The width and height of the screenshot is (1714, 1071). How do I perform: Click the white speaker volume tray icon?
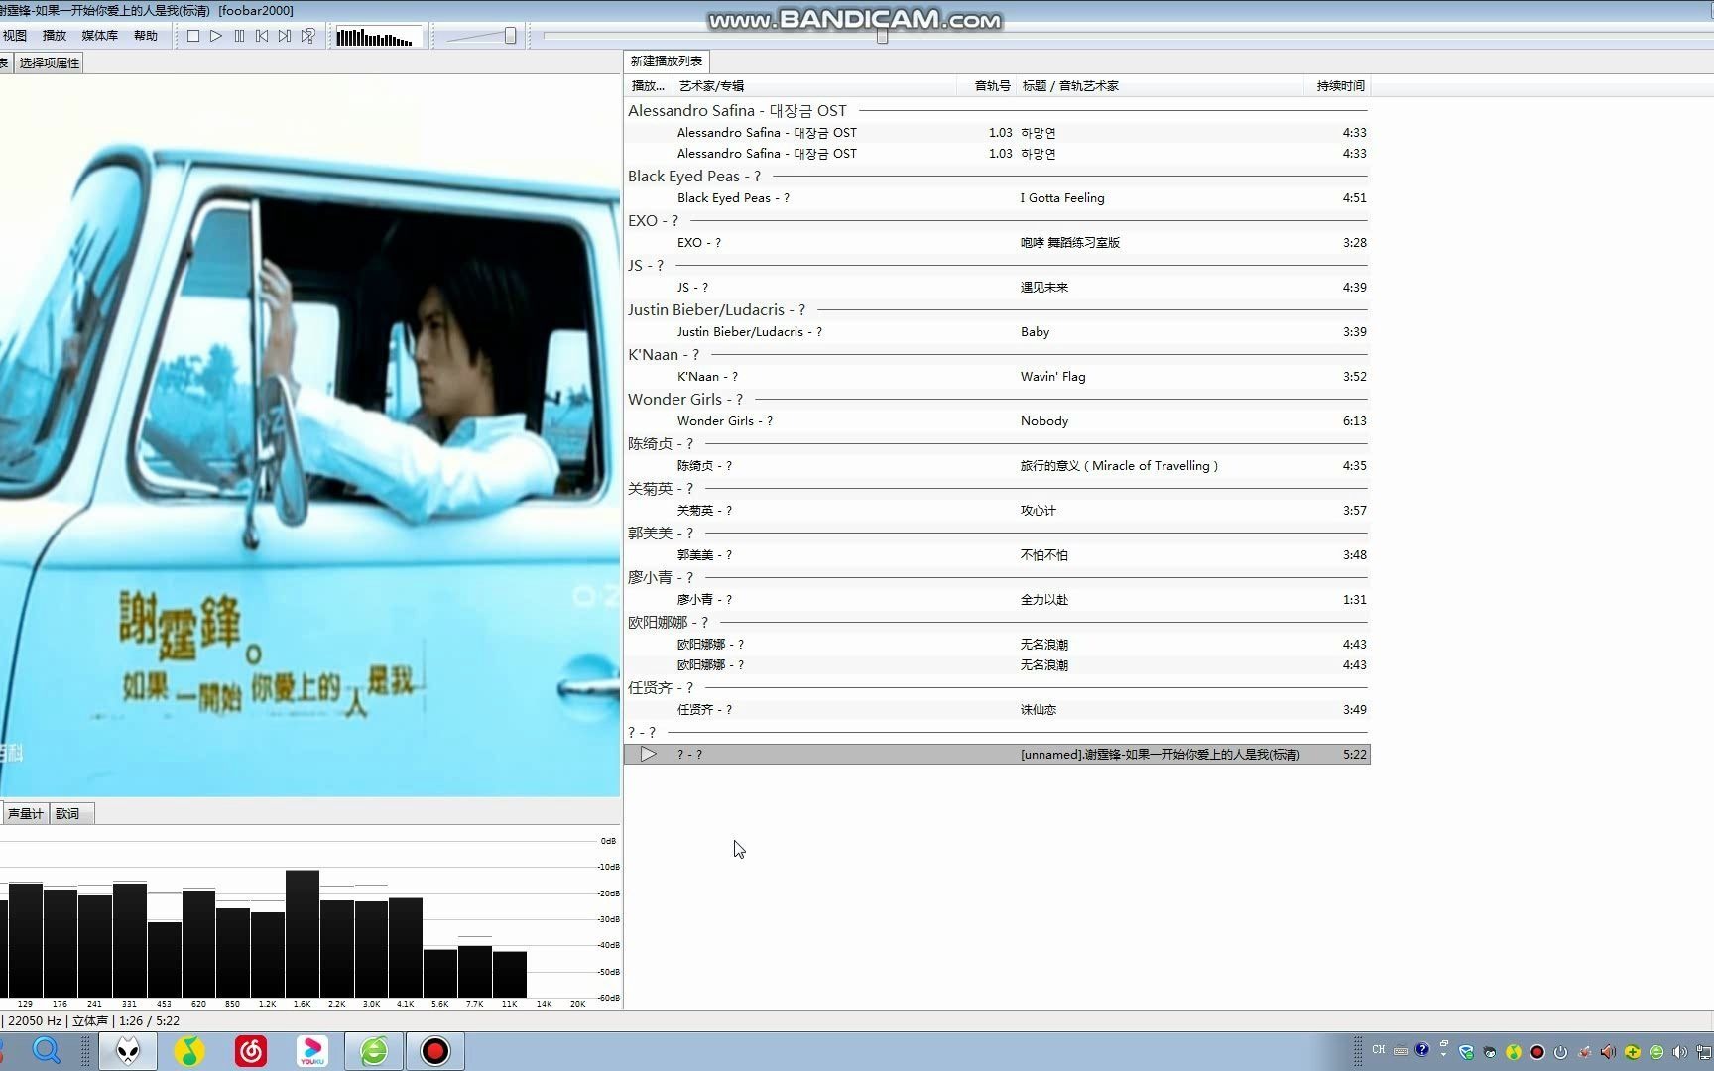coord(1679,1052)
